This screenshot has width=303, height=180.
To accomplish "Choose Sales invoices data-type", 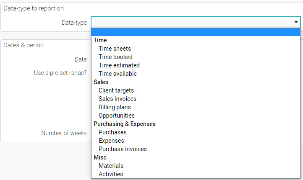I will [x=118, y=99].
